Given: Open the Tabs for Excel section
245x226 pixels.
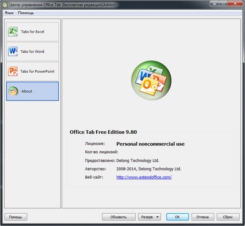Looking at the screenshot, I should pos(33,31).
